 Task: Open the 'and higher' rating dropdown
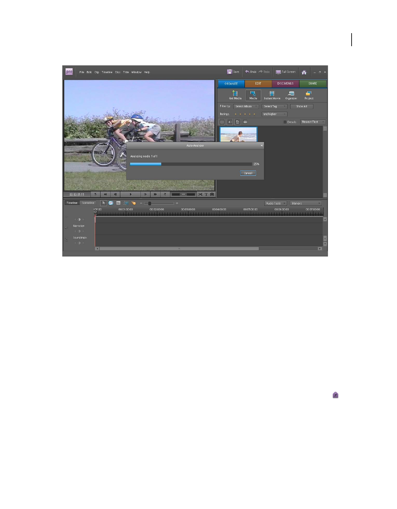pos(274,114)
